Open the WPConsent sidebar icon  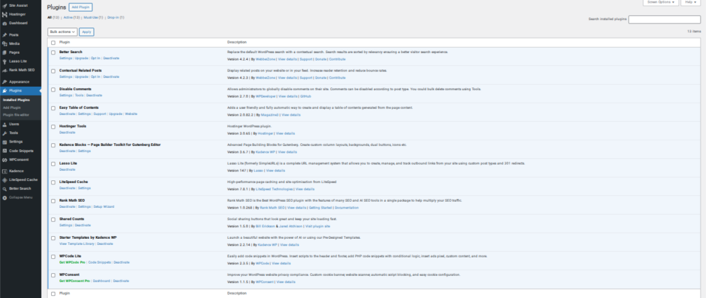pos(5,160)
